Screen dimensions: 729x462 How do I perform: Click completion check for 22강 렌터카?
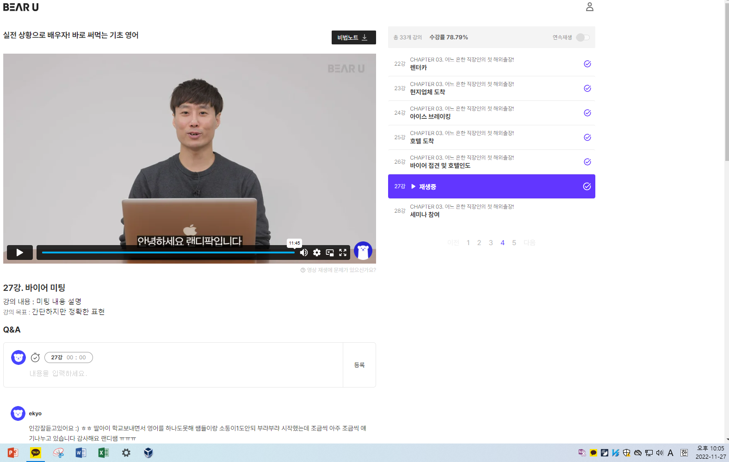[x=587, y=64]
